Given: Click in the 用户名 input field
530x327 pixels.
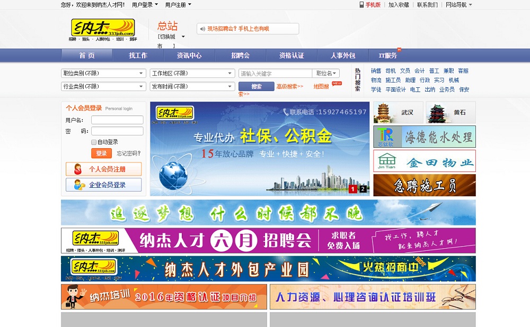Looking at the screenshot, I should point(117,120).
